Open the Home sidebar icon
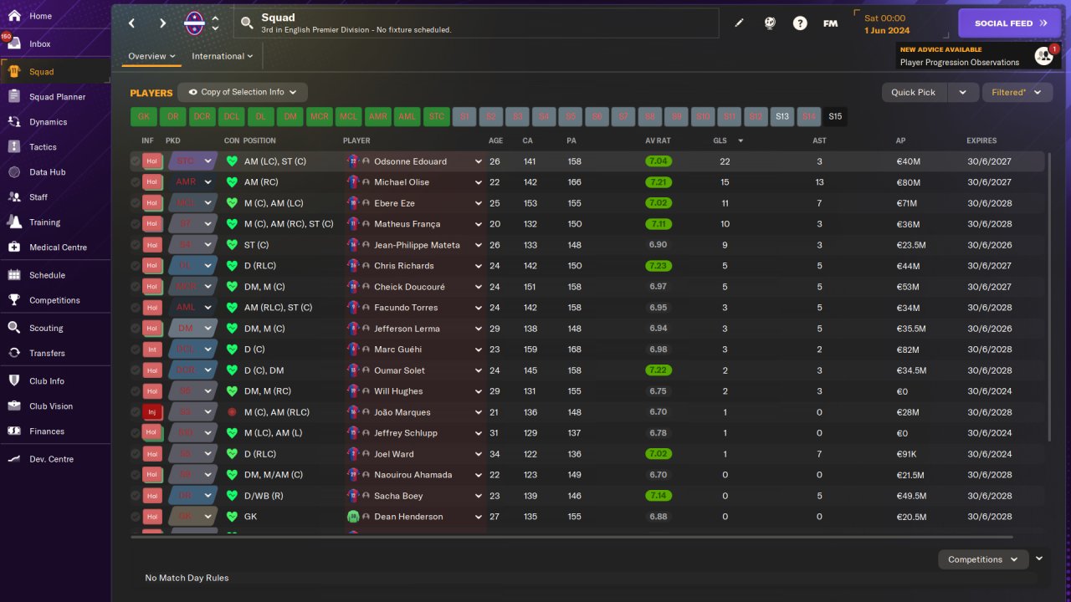Image resolution: width=1071 pixels, height=602 pixels. [14, 16]
